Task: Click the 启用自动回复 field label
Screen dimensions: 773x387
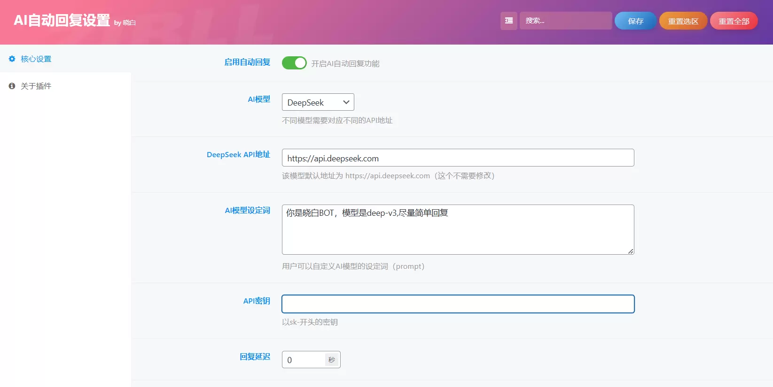Action: tap(247, 62)
